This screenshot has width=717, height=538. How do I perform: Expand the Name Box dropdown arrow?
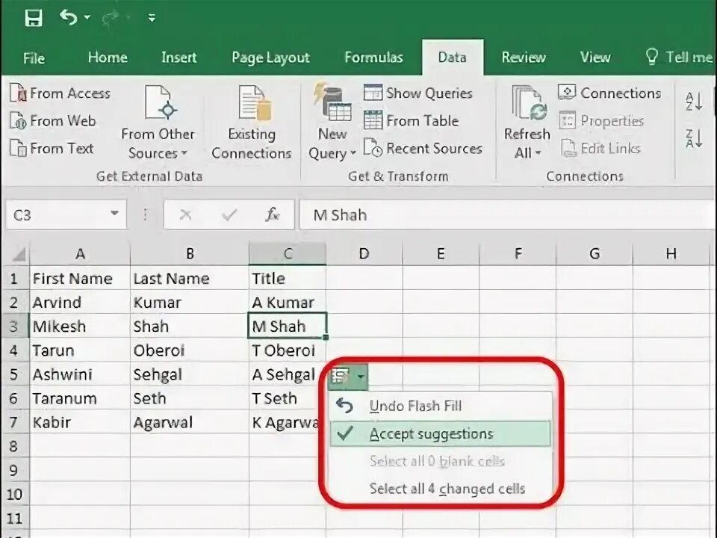(114, 214)
